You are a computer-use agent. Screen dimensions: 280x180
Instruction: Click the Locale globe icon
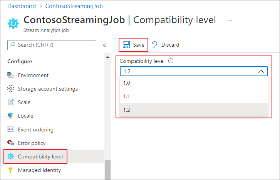click(x=11, y=116)
